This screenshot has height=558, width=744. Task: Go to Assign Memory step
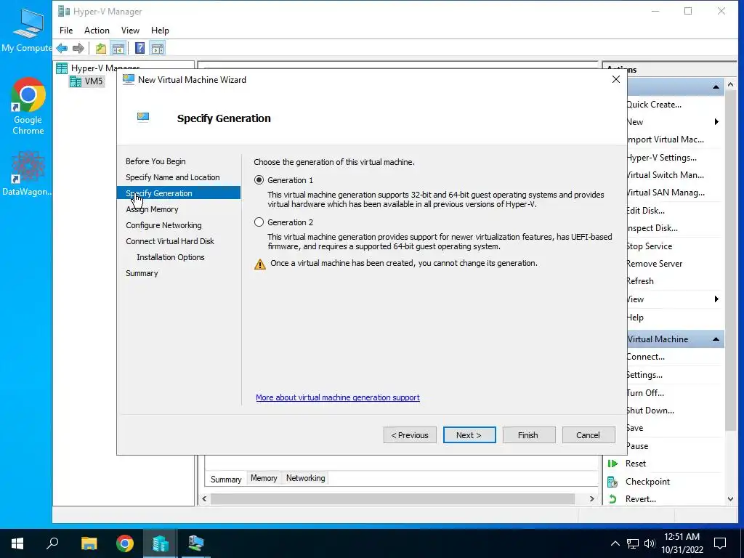pos(152,209)
